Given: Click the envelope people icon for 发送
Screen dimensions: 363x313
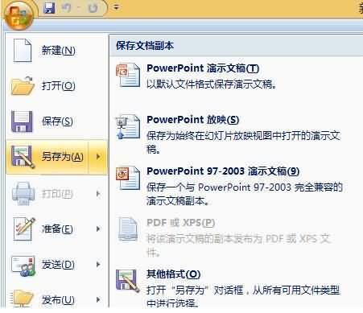Looking at the screenshot, I should tap(23, 266).
